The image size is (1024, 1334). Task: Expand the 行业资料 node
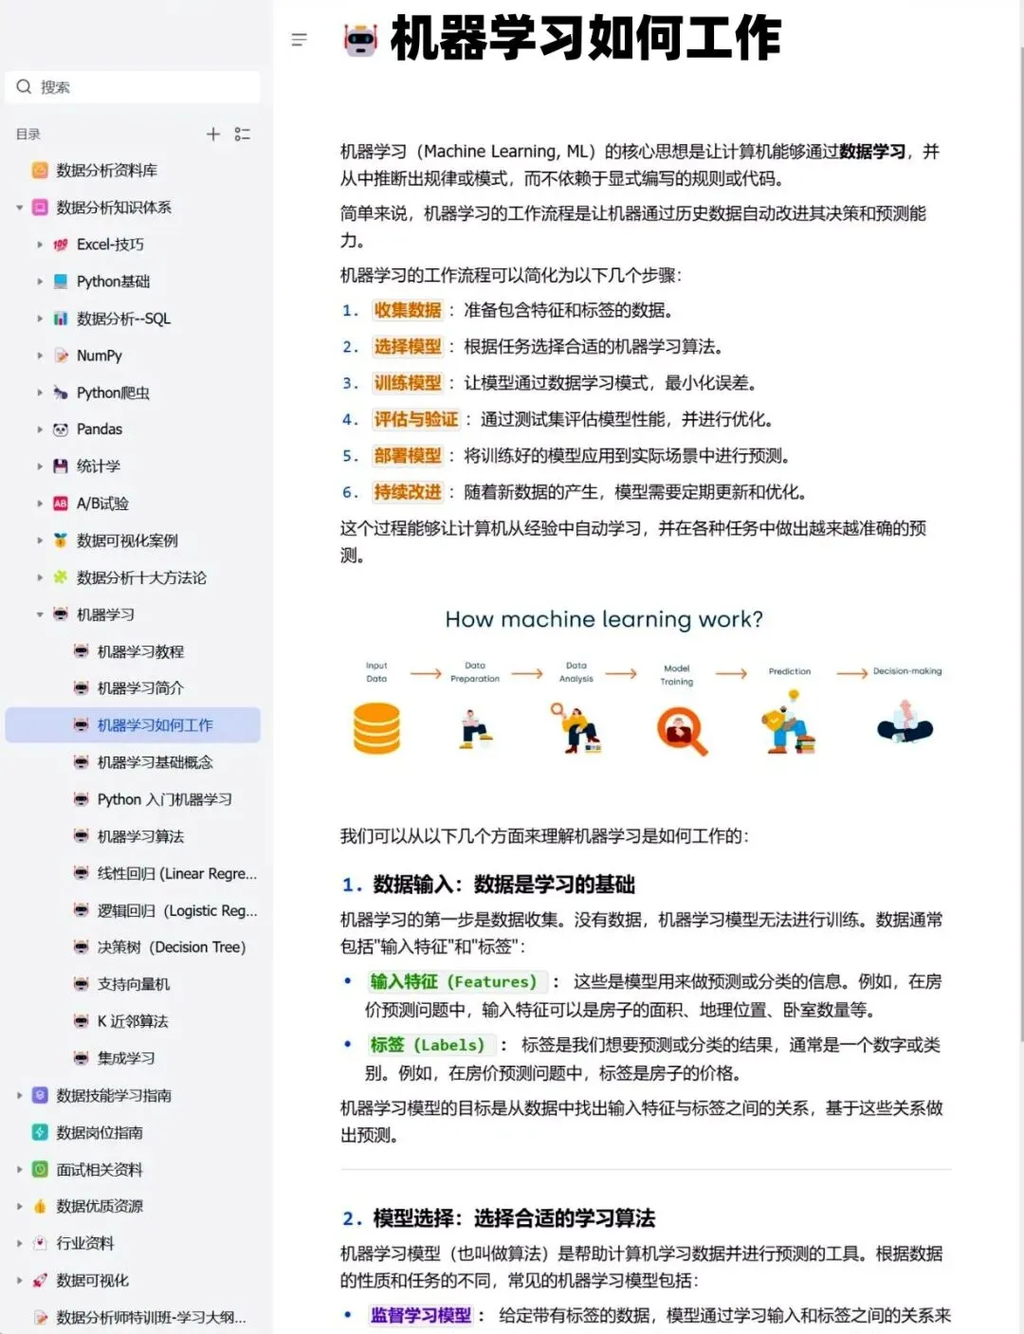click(19, 1243)
